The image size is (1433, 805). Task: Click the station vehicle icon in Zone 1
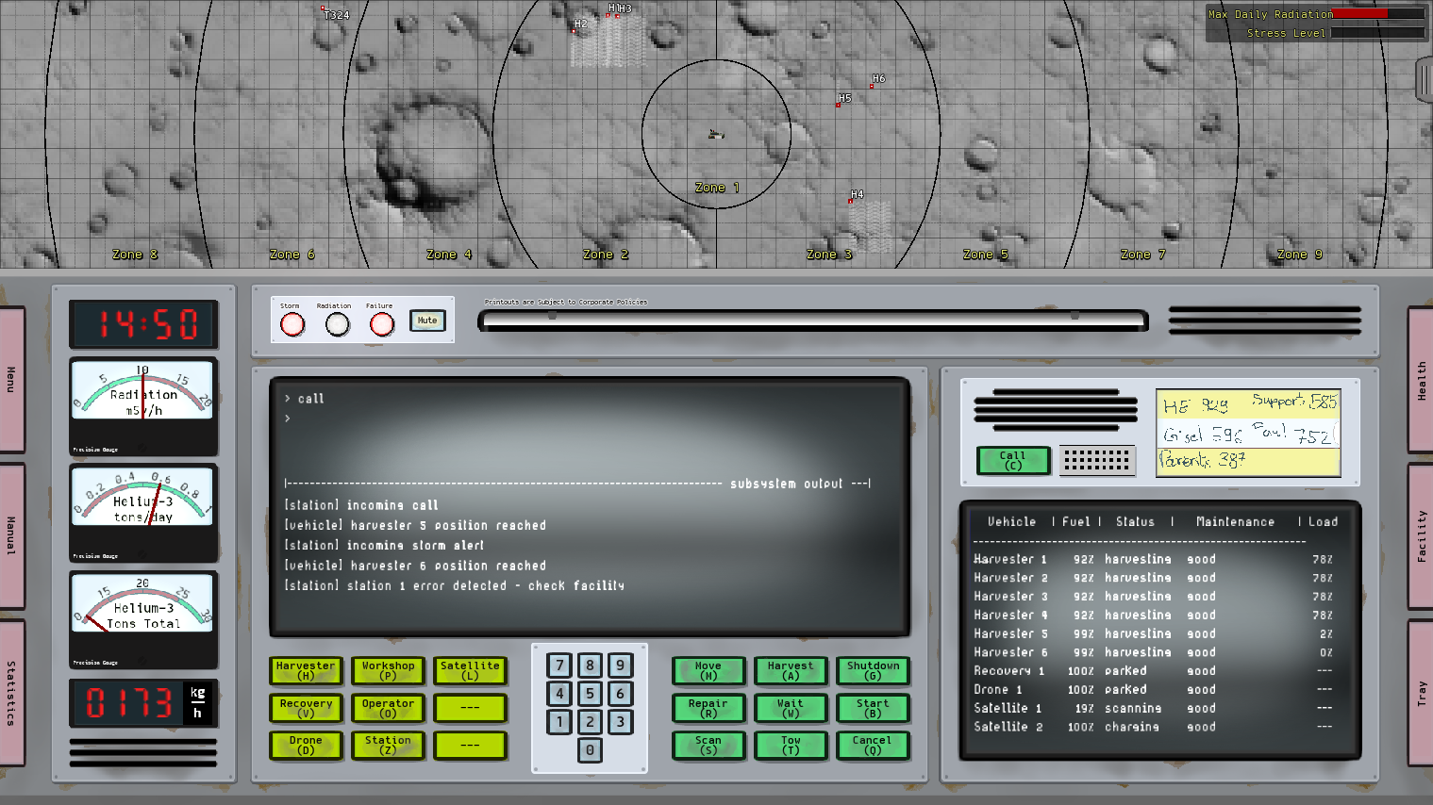[716, 135]
